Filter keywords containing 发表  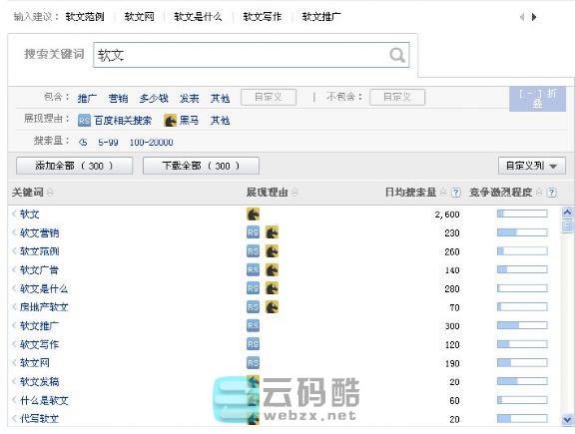click(x=190, y=98)
